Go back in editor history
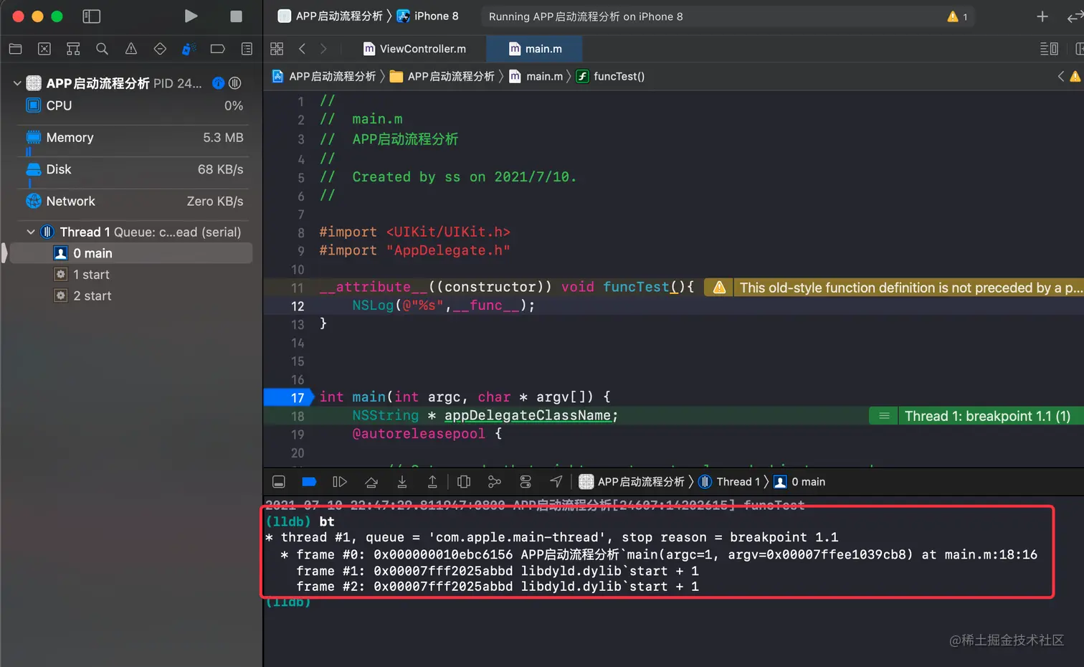 [302, 49]
